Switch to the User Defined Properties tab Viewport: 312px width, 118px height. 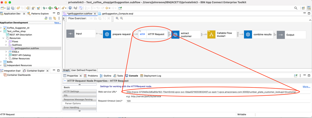tap(84, 70)
